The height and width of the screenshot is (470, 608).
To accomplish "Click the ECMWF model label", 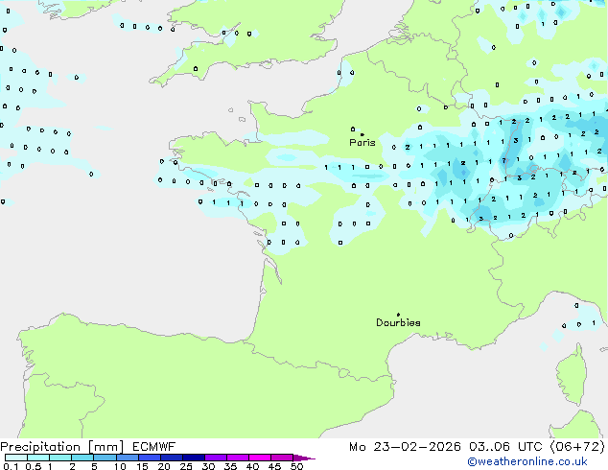I will [x=154, y=447].
